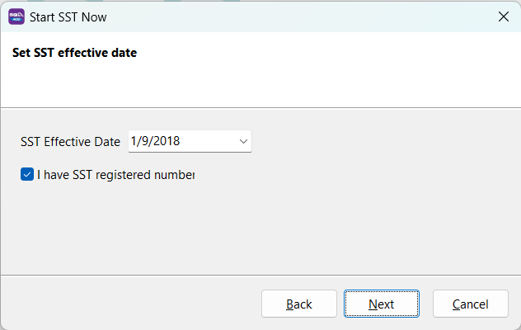Image resolution: width=521 pixels, height=330 pixels.
Task: Select the day portion of the date
Action: click(x=134, y=142)
